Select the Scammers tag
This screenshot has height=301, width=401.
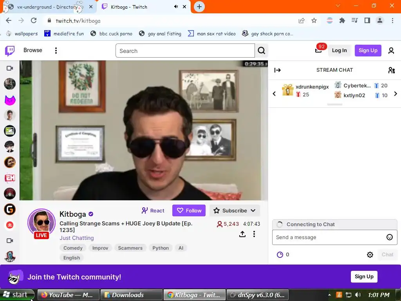click(130, 248)
